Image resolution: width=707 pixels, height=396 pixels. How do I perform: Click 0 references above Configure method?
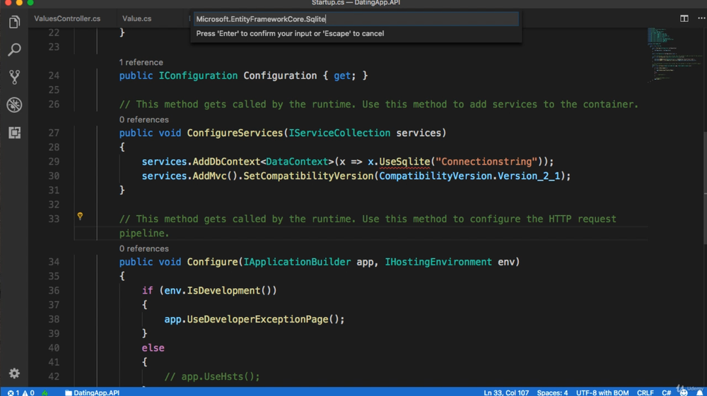coord(144,248)
